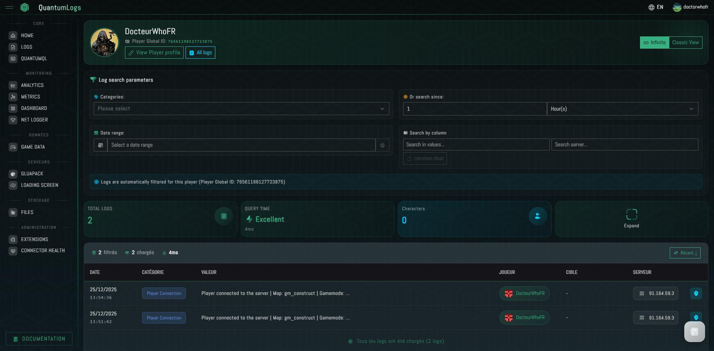Click location pin for 13:51:42 log row
Image resolution: width=714 pixels, height=351 pixels.
pyautogui.click(x=696, y=318)
